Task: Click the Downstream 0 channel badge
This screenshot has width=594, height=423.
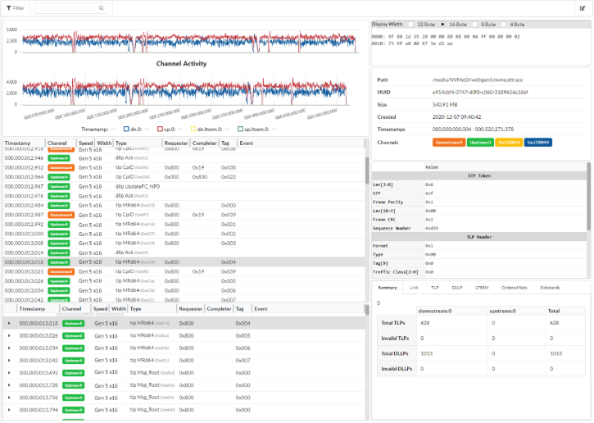Action: pyautogui.click(x=449, y=143)
